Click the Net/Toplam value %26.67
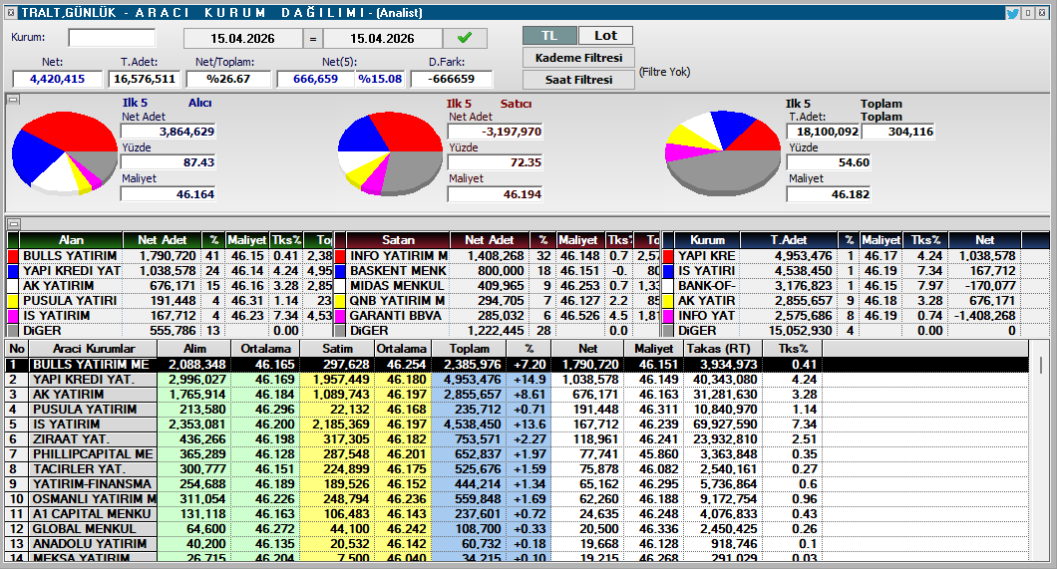Screen dimensions: 1057x569 coord(228,79)
